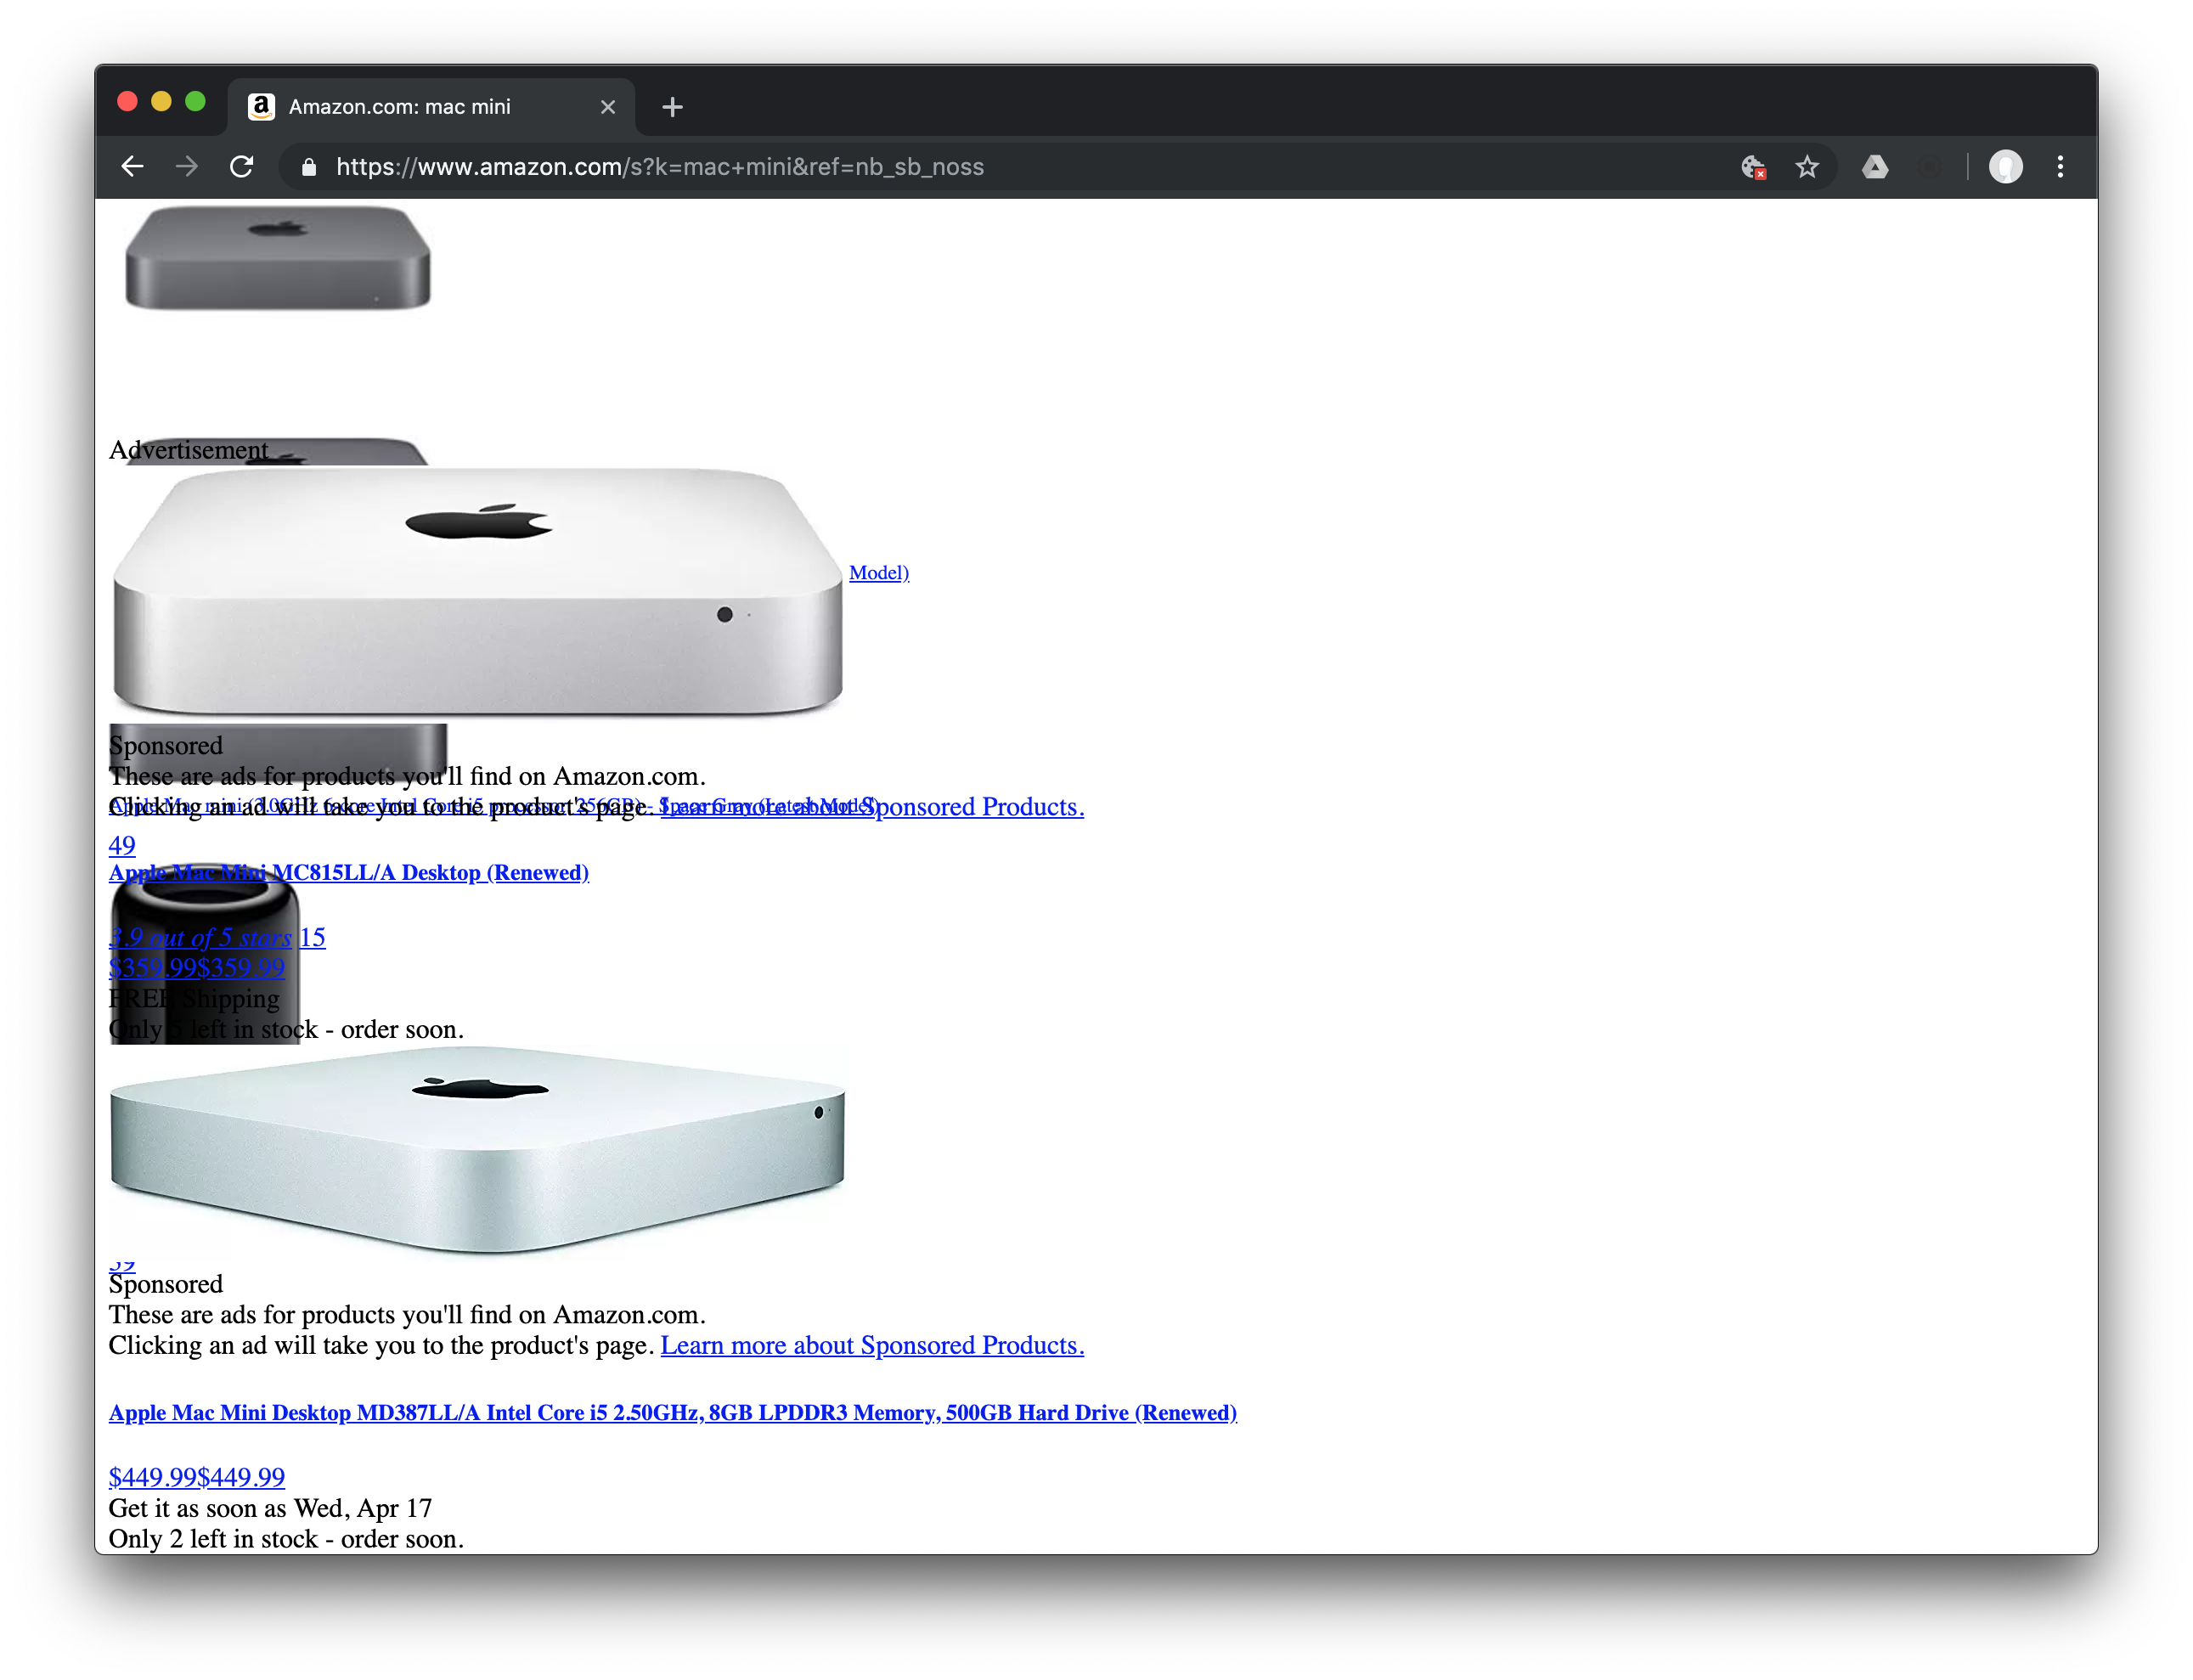Click the lower Sponsored label

pyautogui.click(x=166, y=1284)
